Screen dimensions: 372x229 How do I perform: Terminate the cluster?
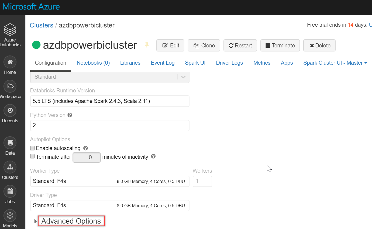point(280,46)
